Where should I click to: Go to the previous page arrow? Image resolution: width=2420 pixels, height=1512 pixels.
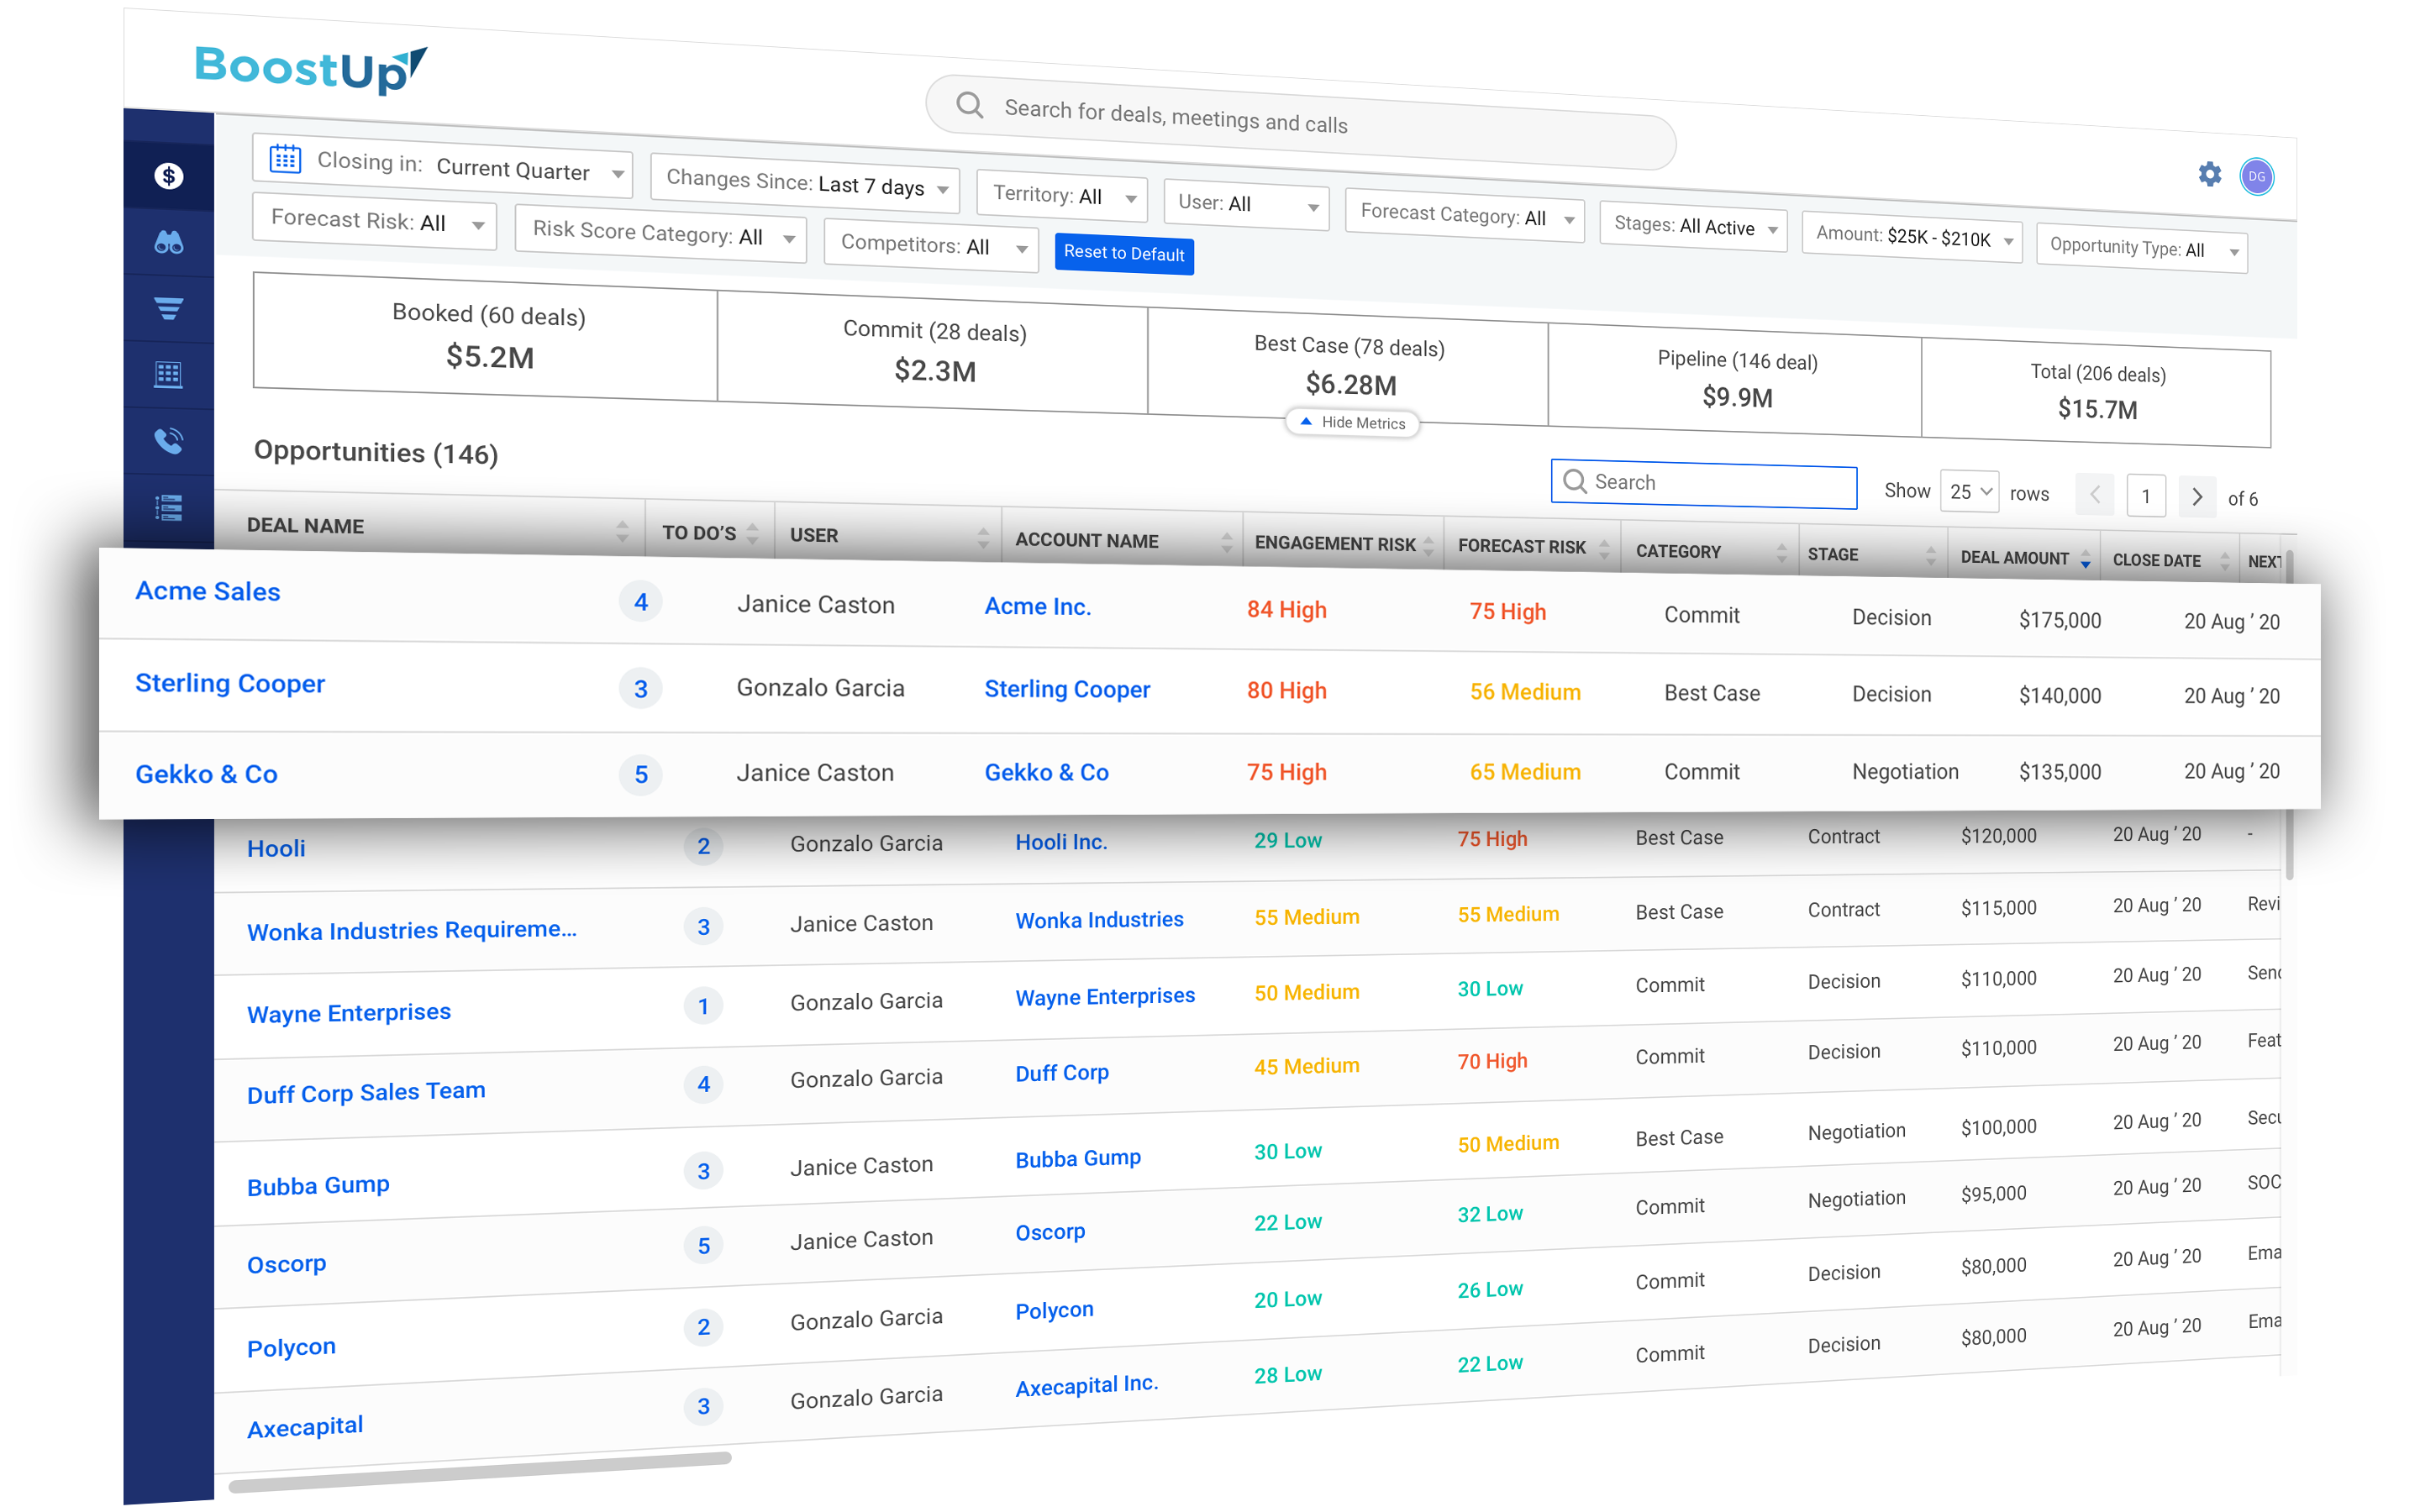point(2094,494)
